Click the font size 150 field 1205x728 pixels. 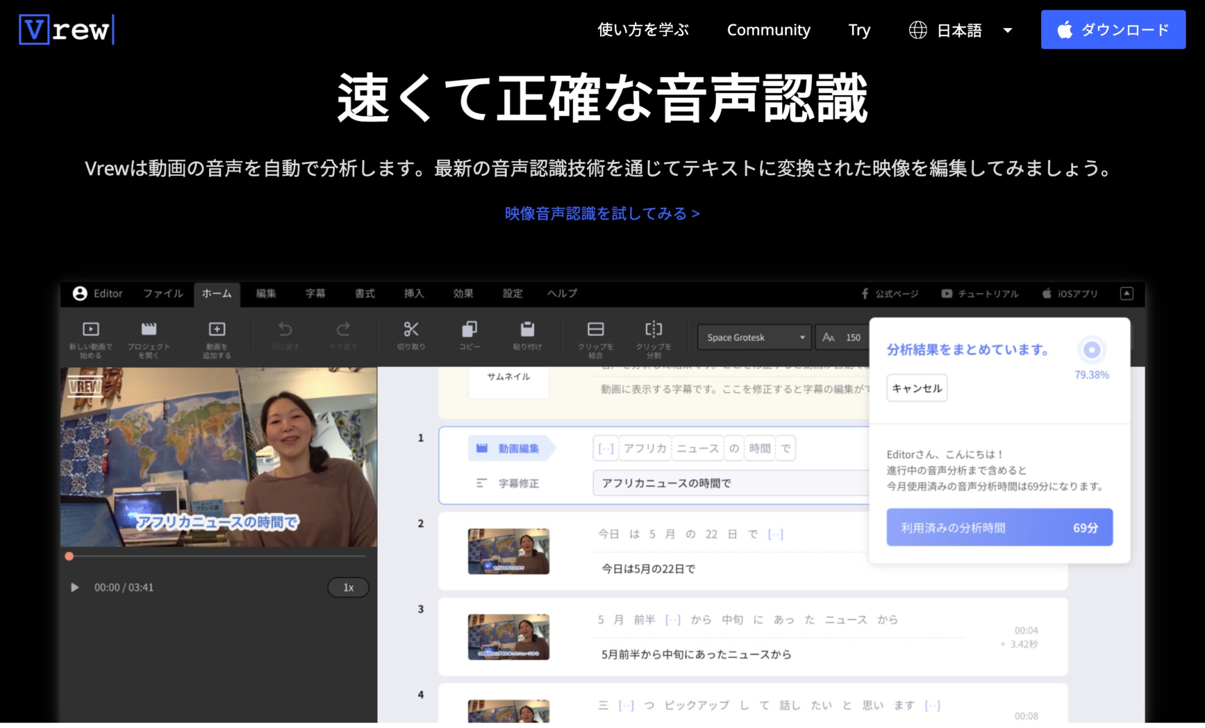point(843,337)
